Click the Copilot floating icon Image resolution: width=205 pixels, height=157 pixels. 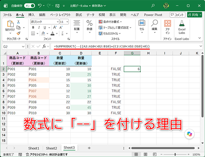[189, 134]
